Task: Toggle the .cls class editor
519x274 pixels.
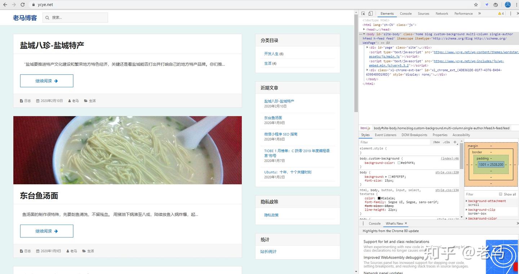Action: [x=447, y=142]
